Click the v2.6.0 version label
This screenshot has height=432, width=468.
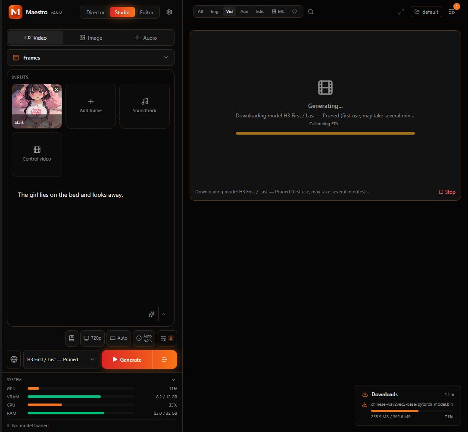[56, 12]
